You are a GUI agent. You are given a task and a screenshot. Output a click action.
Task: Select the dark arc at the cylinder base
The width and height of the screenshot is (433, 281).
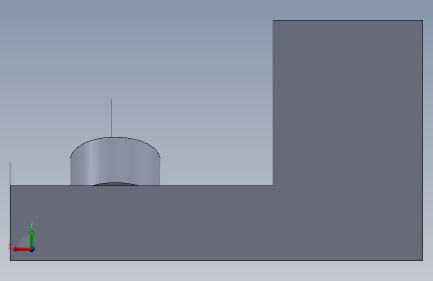[x=115, y=184]
